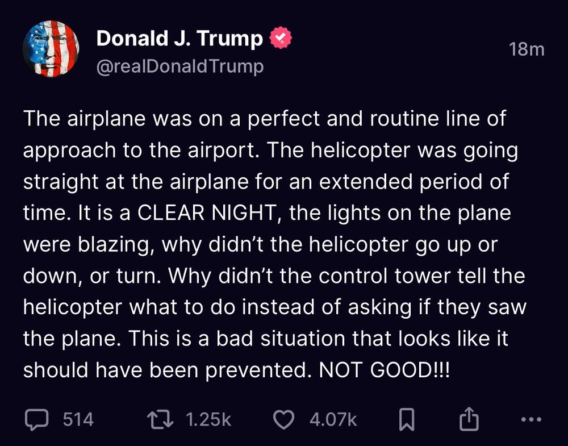The width and height of the screenshot is (568, 446).
Task: Like the post with the heart icon
Action: [x=284, y=420]
